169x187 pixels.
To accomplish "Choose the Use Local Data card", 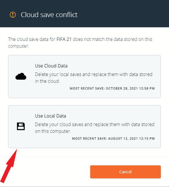I will (84, 127).
